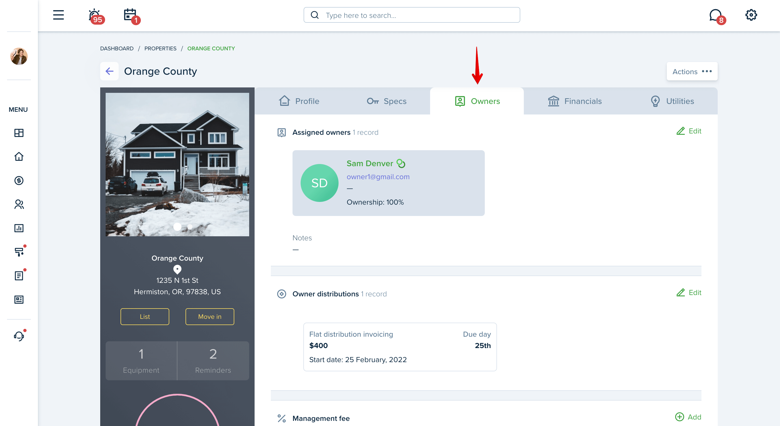The height and width of the screenshot is (426, 780).
Task: Open news listing icon in sidebar
Action: point(19,300)
